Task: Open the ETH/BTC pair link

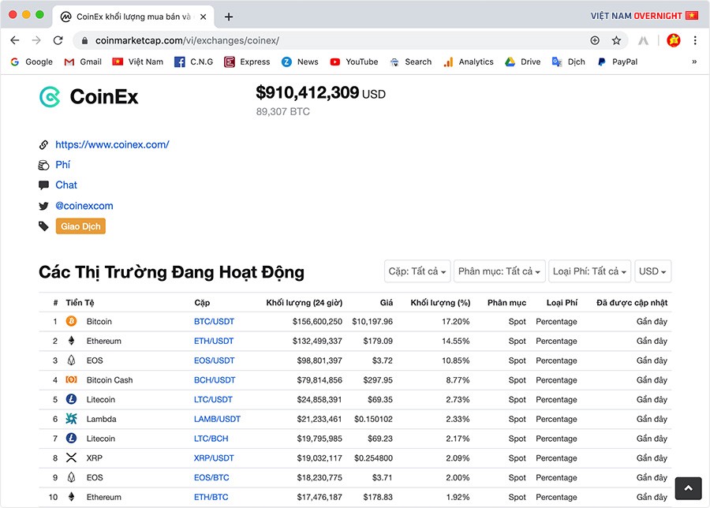Action: [211, 497]
